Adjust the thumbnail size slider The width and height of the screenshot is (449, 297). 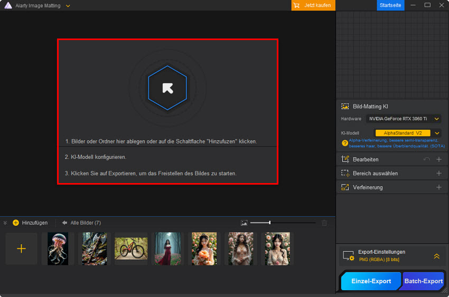(x=283, y=223)
